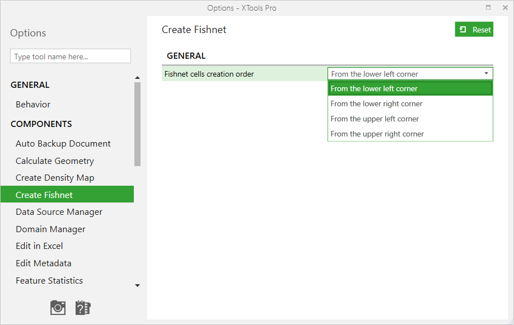
Task: Show Domain Manager settings
Action: tap(50, 229)
